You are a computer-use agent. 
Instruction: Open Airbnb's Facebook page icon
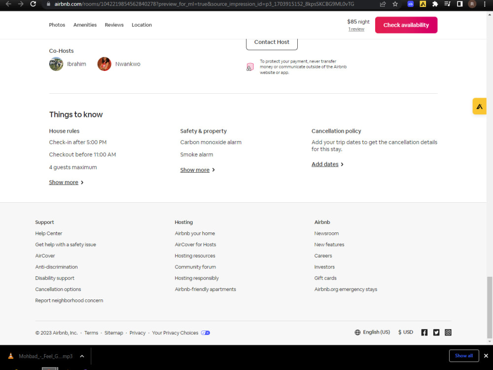click(x=424, y=333)
